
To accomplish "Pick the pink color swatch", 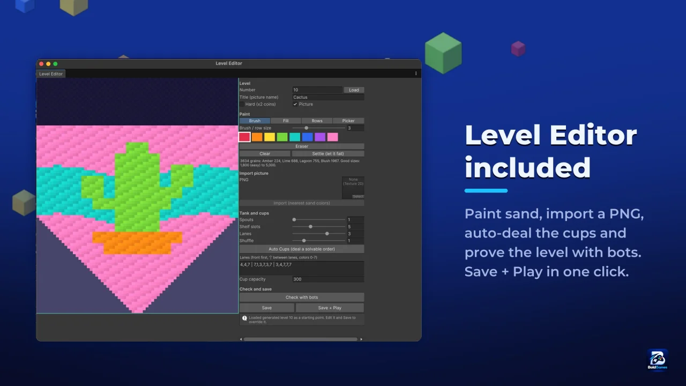I will pyautogui.click(x=332, y=137).
